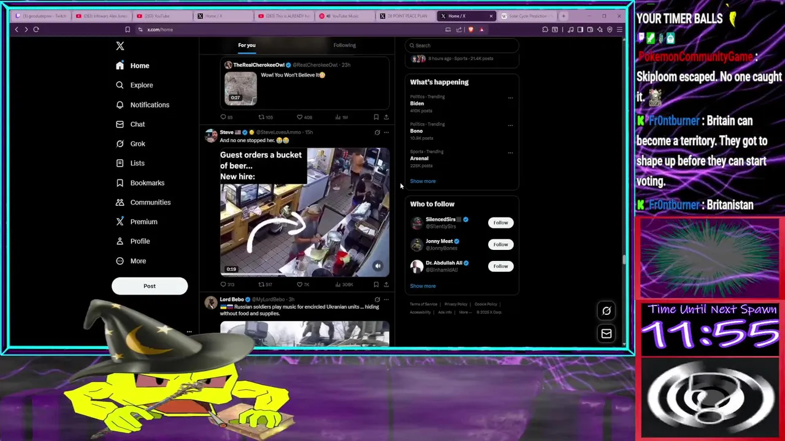View analytics of TheRealCherokeeOwl's post

click(x=342, y=117)
